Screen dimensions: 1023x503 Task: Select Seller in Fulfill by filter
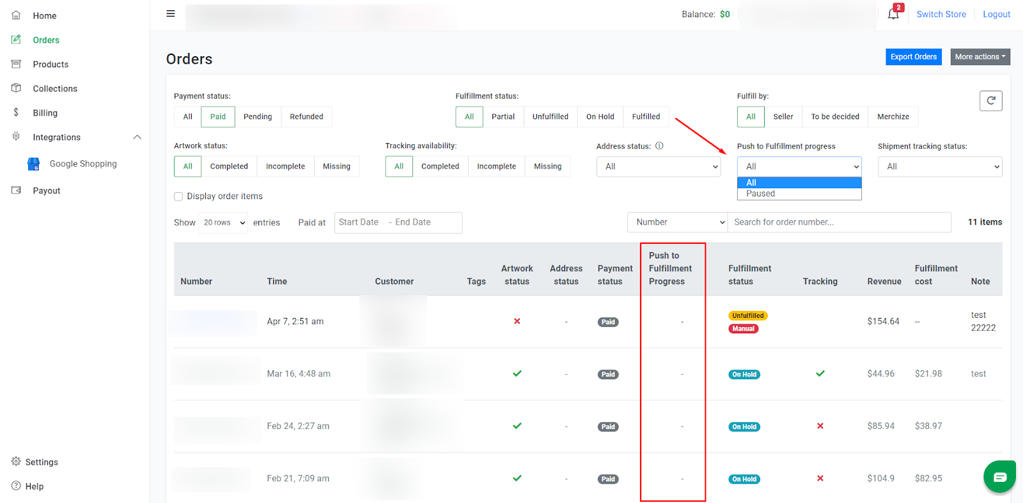tap(783, 117)
